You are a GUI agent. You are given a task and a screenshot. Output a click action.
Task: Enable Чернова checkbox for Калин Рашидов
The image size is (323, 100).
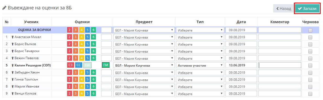tap(310, 65)
